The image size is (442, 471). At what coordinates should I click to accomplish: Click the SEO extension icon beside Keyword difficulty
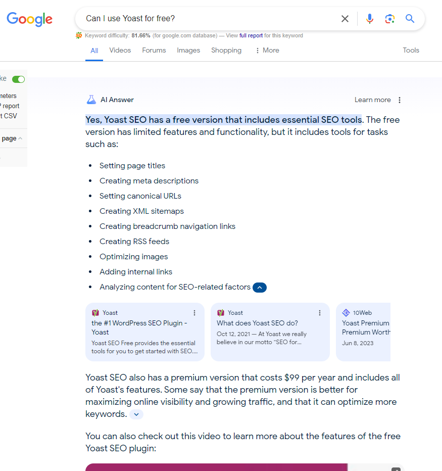pos(79,35)
